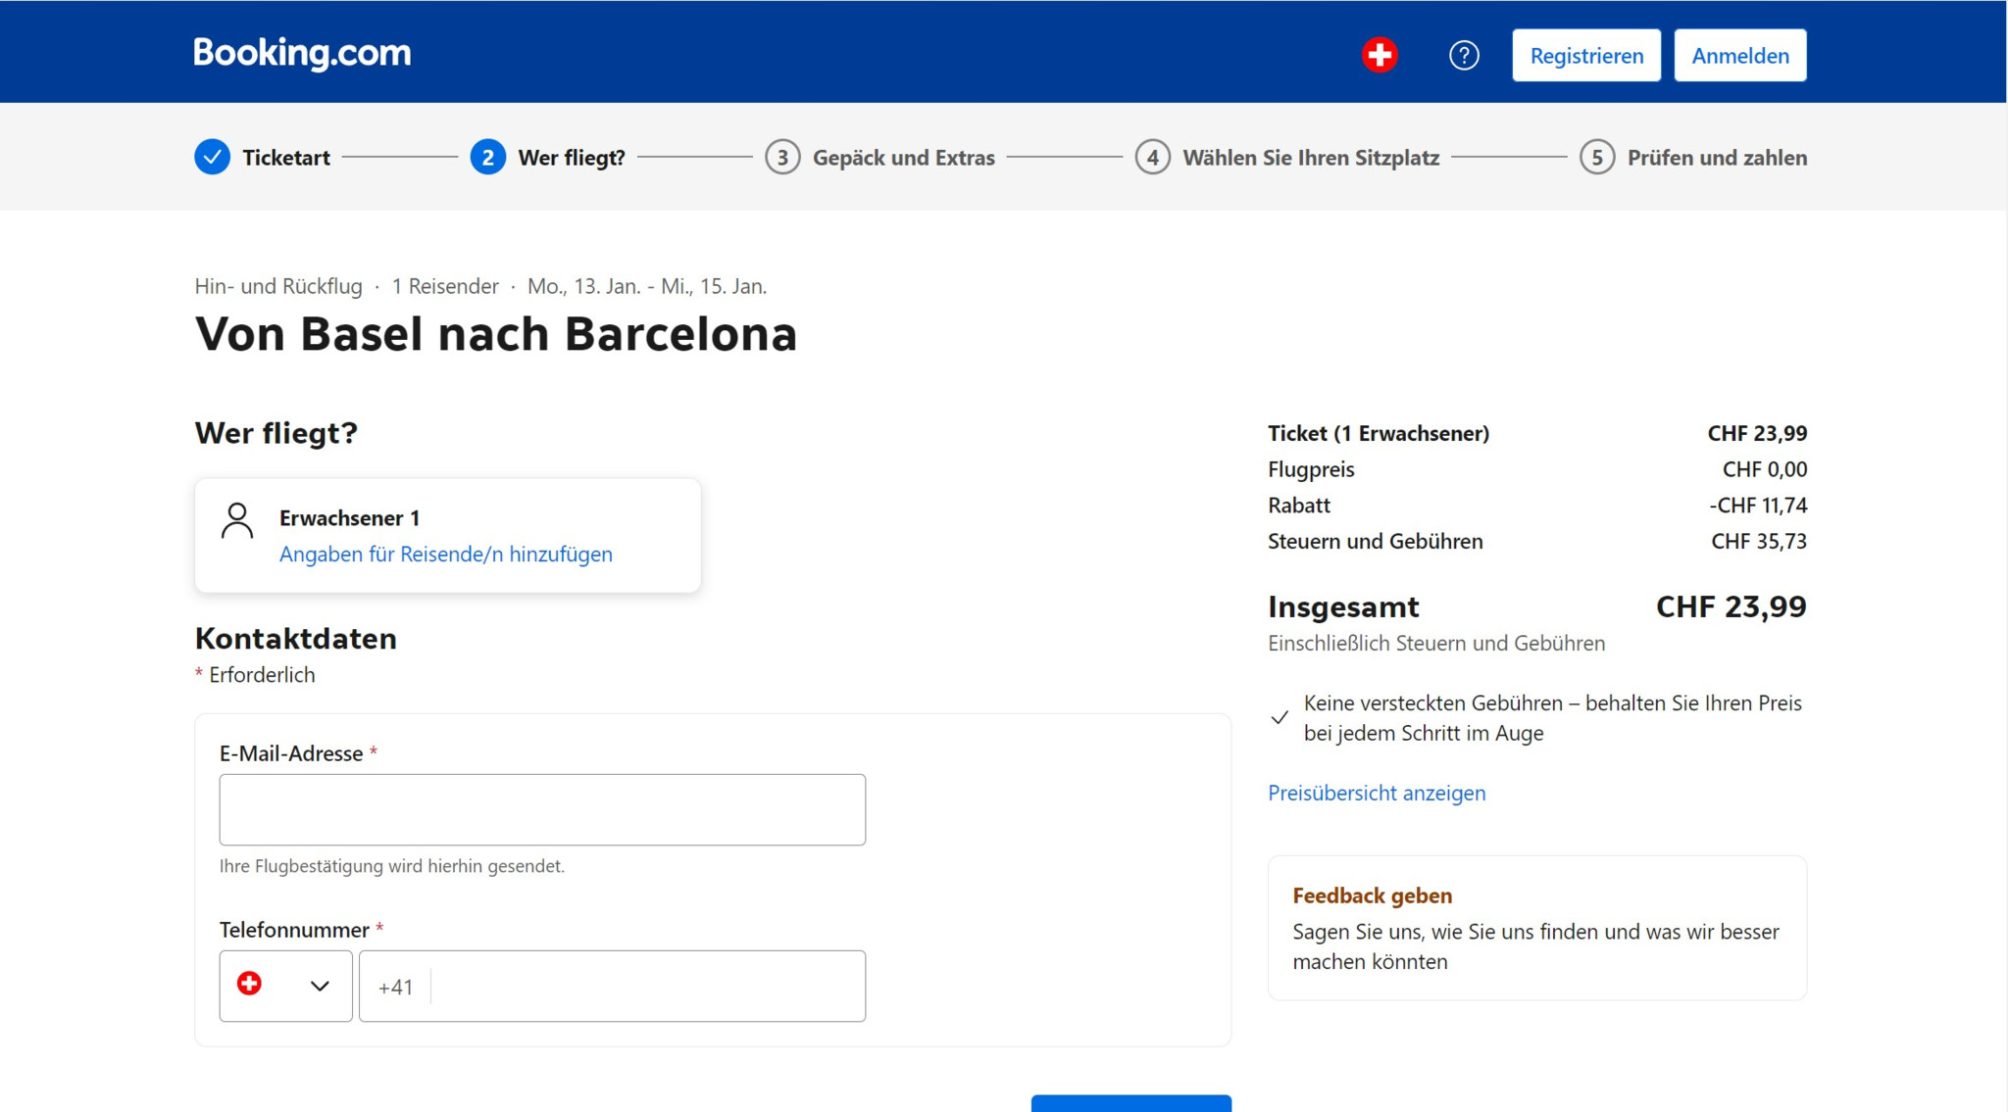Click the Booking.com logo
Screen dimensions: 2008x1112
[x=302, y=54]
